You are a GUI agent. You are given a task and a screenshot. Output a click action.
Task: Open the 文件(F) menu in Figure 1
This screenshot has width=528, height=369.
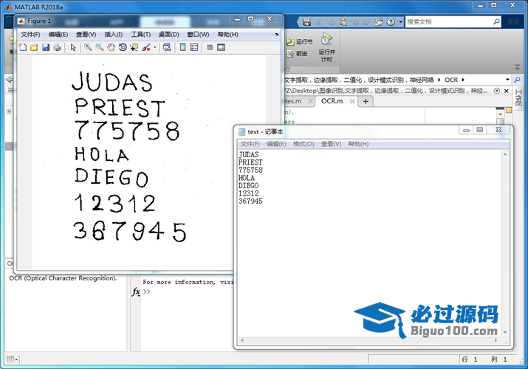[x=30, y=34]
